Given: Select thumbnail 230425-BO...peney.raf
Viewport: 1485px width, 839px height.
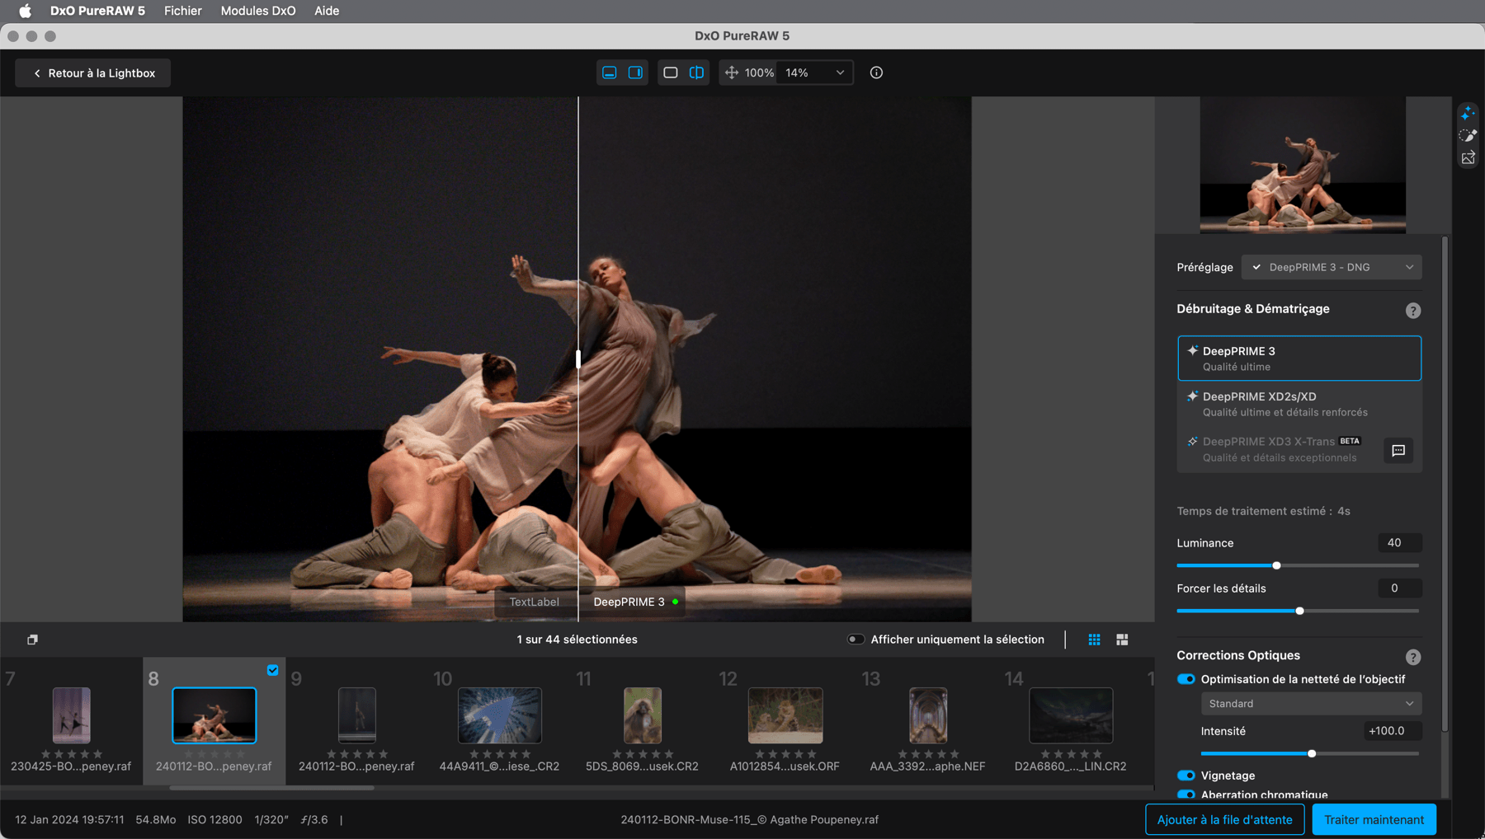Looking at the screenshot, I should pyautogui.click(x=71, y=715).
